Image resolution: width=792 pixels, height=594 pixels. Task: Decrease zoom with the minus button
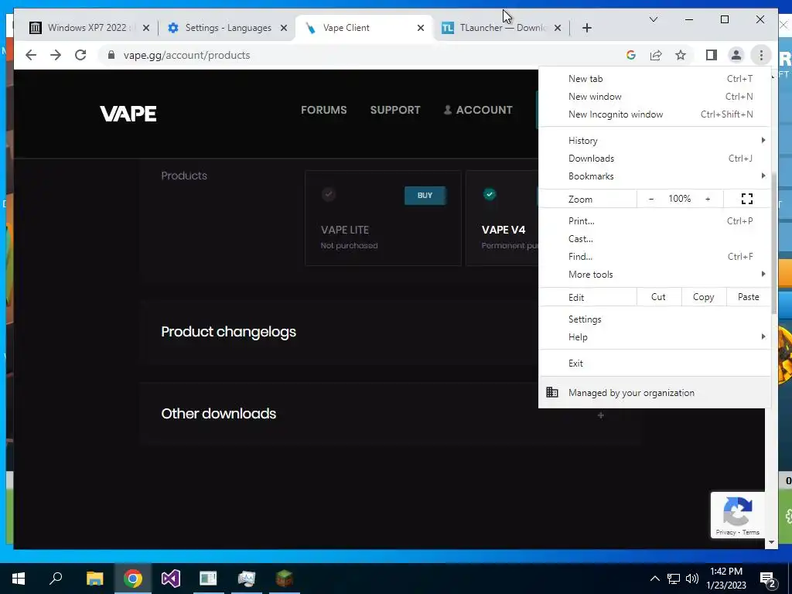[651, 199]
